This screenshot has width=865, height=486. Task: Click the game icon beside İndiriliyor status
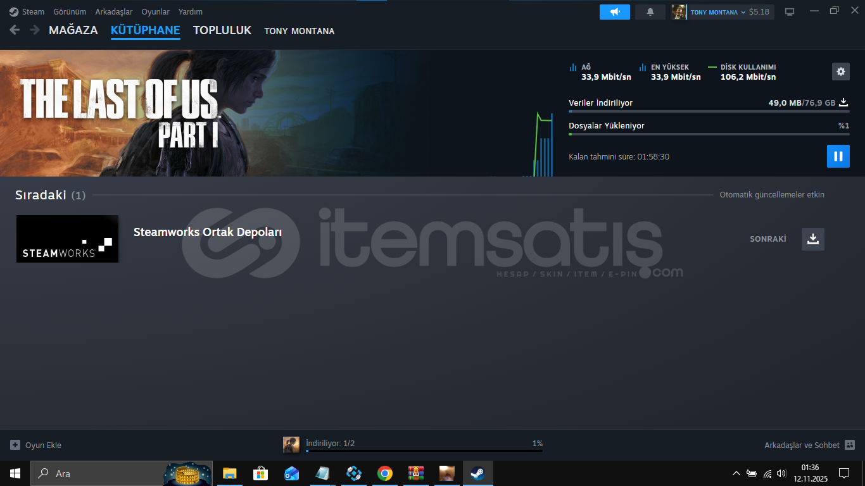coord(291,445)
